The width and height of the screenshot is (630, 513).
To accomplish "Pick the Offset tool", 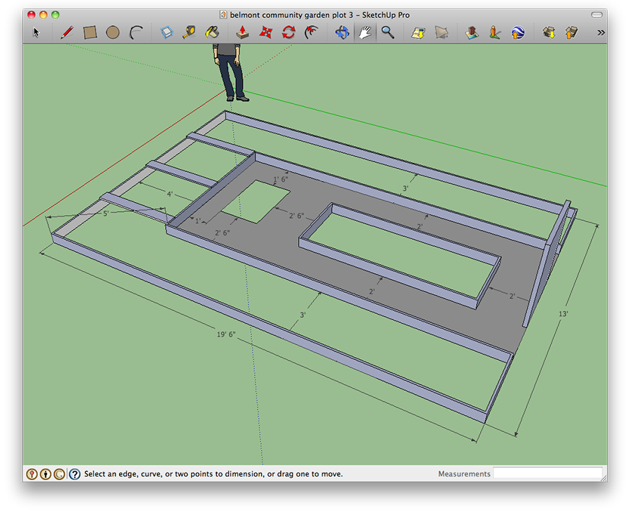I will pyautogui.click(x=311, y=32).
